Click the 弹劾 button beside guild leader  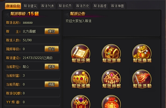click(x=52, y=31)
